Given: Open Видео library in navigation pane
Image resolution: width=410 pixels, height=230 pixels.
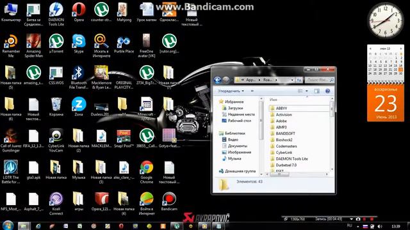Looking at the screenshot, I should tap(230, 139).
